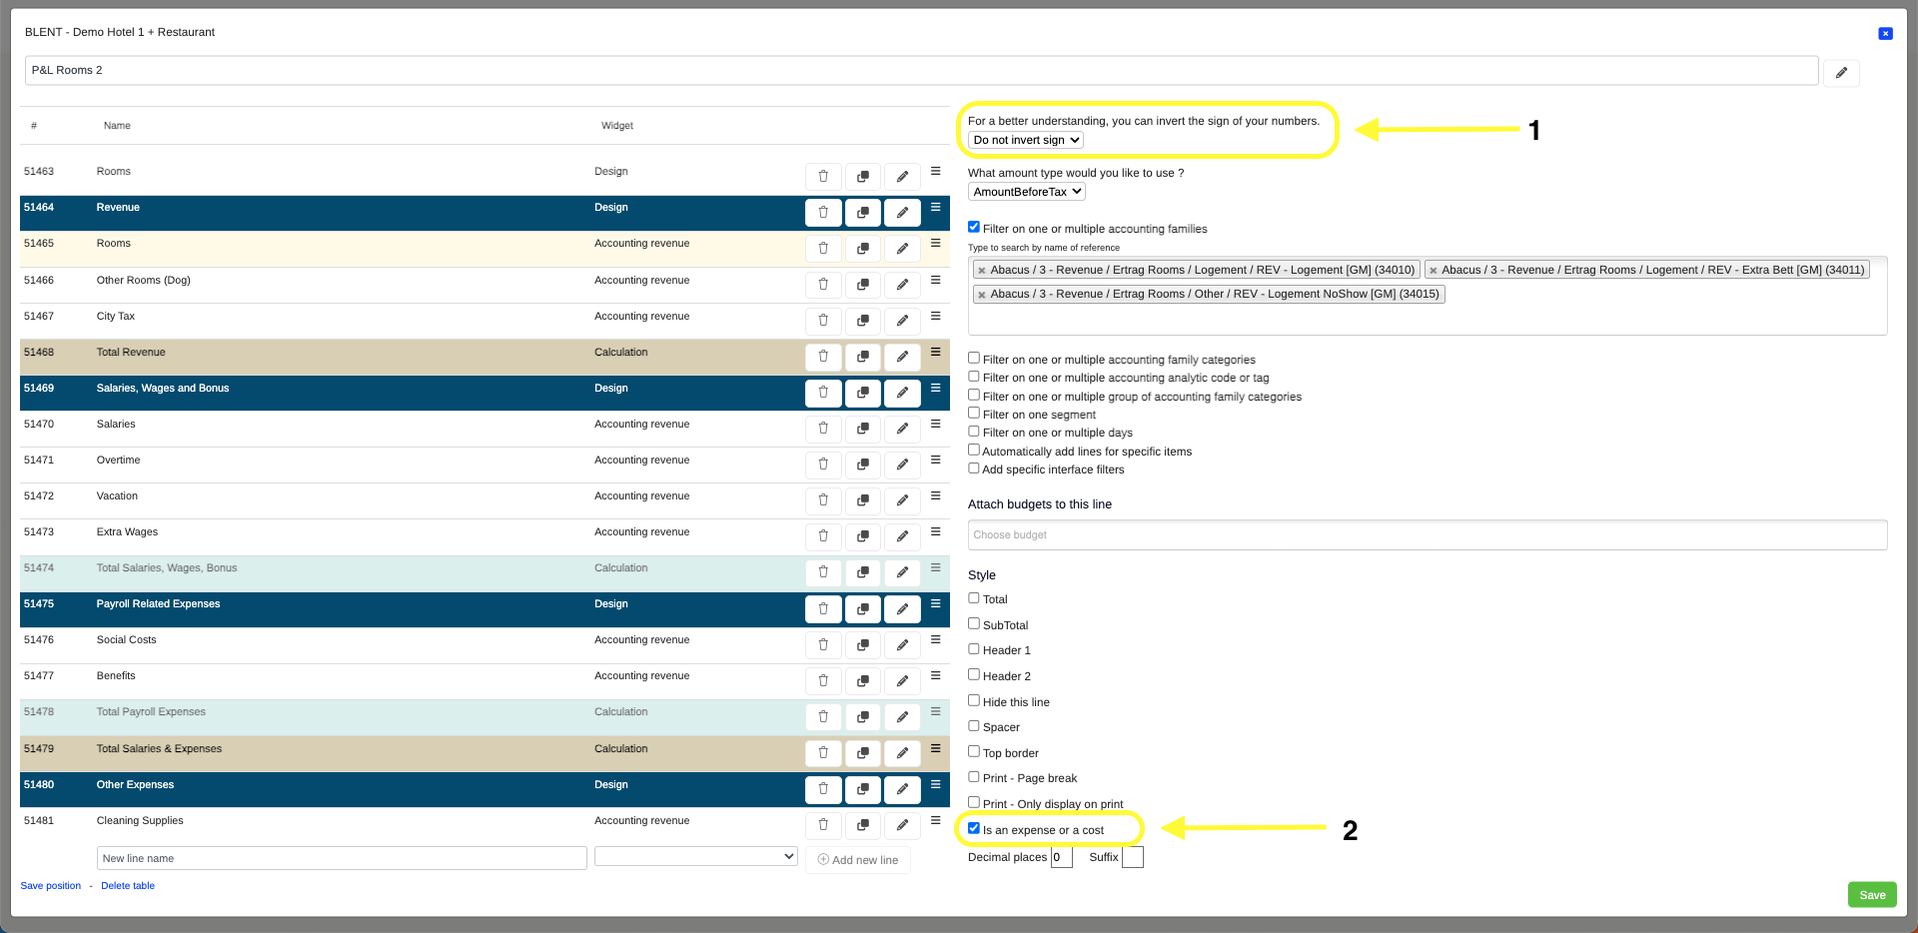This screenshot has height=933, width=1918.
Task: Edit the City Tax line
Action: click(902, 321)
